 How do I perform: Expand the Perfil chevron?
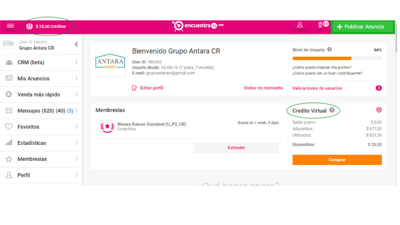coord(76,175)
